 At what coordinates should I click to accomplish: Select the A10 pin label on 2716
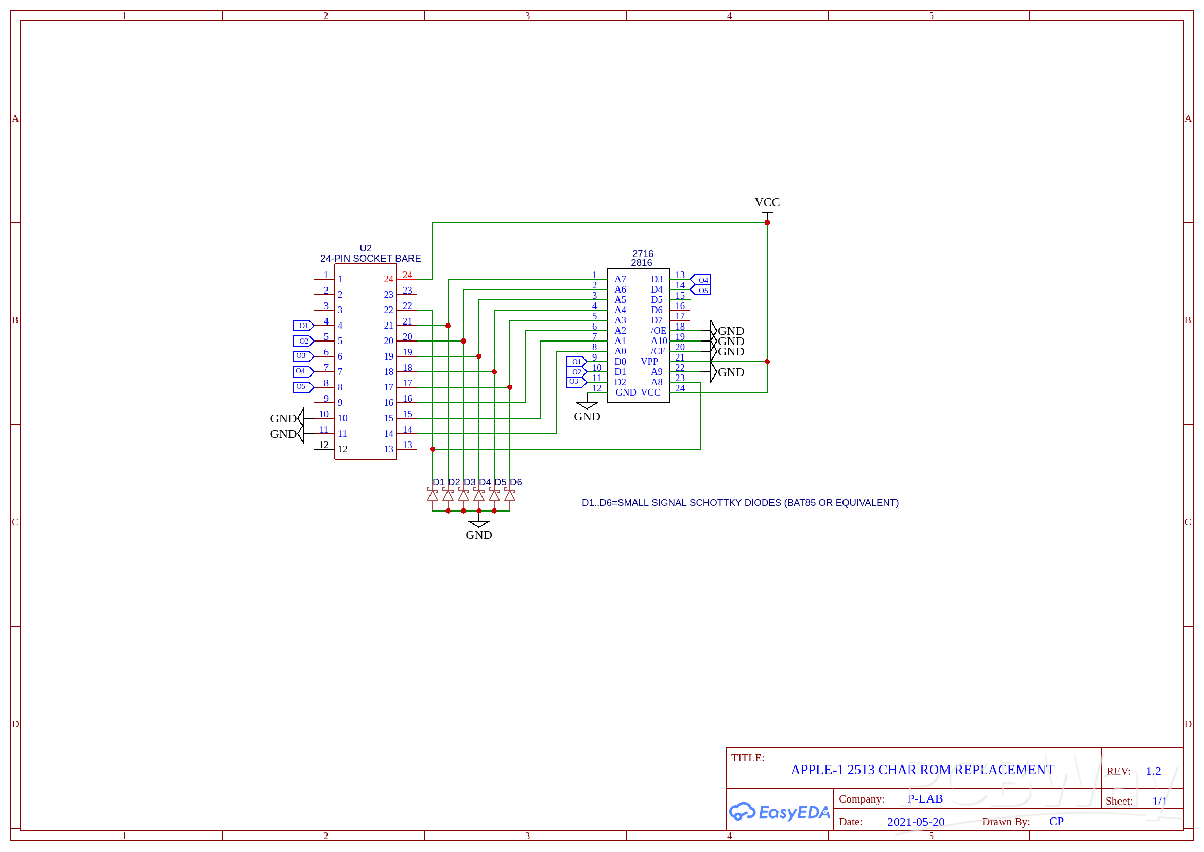tap(659, 341)
